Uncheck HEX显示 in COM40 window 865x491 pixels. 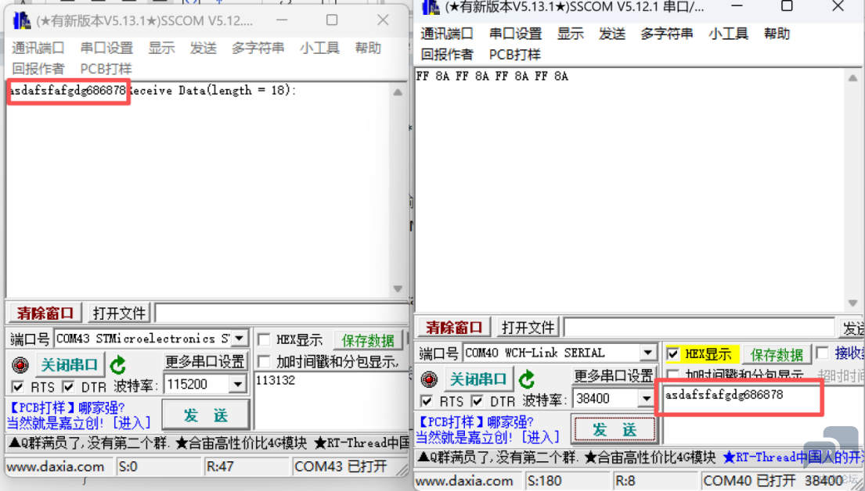click(673, 353)
